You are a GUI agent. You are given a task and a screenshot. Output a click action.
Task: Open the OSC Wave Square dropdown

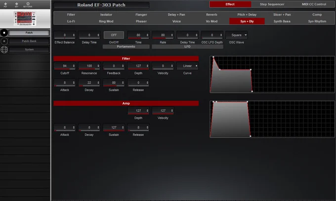point(237,35)
